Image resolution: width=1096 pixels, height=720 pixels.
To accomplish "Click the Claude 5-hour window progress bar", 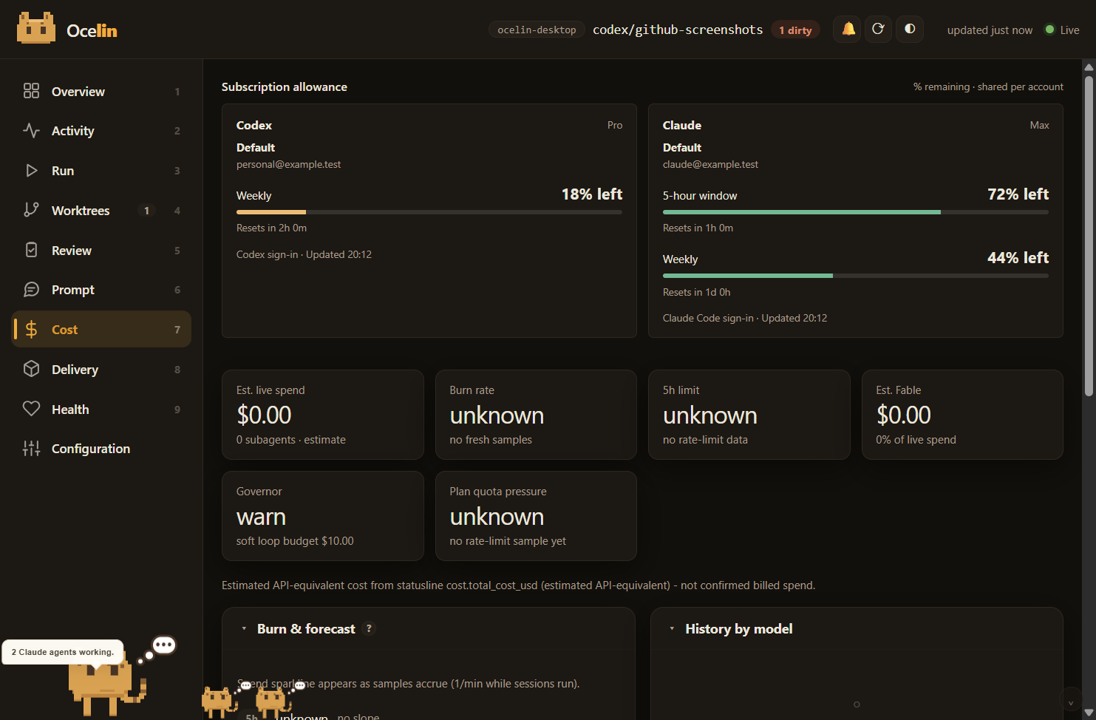I will tap(856, 212).
